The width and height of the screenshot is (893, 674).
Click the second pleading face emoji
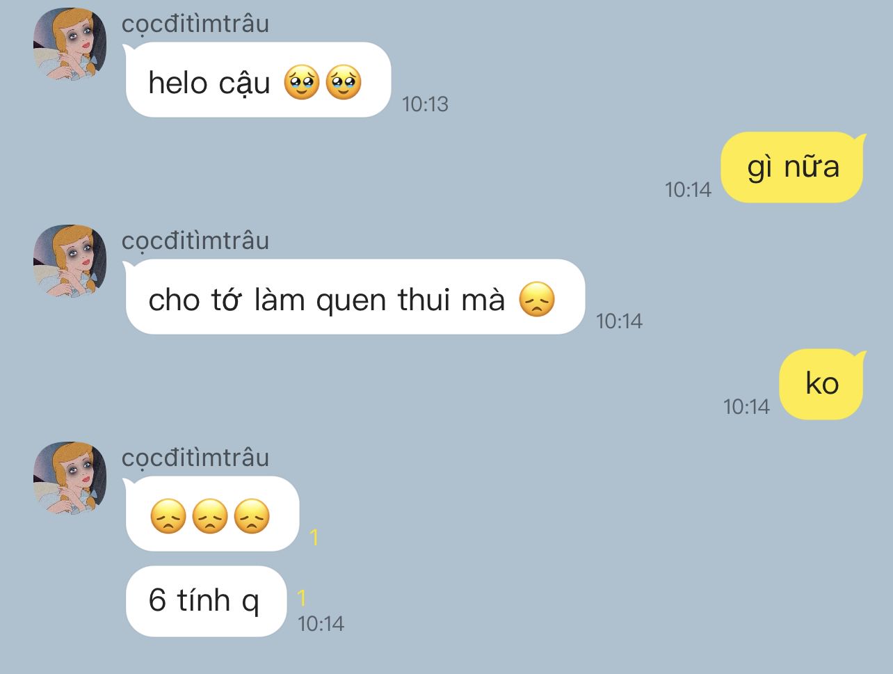coord(344,83)
